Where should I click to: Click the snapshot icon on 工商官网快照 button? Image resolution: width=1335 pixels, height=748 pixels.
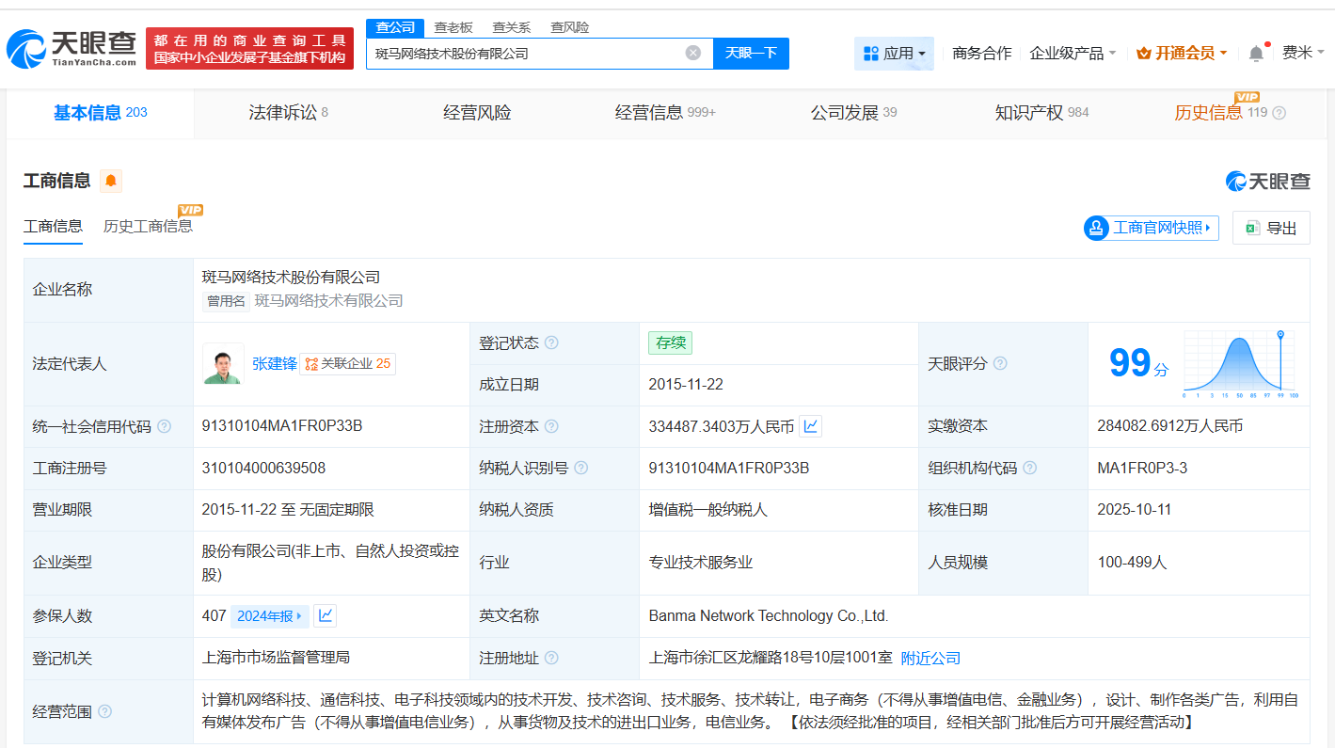pos(1094,228)
